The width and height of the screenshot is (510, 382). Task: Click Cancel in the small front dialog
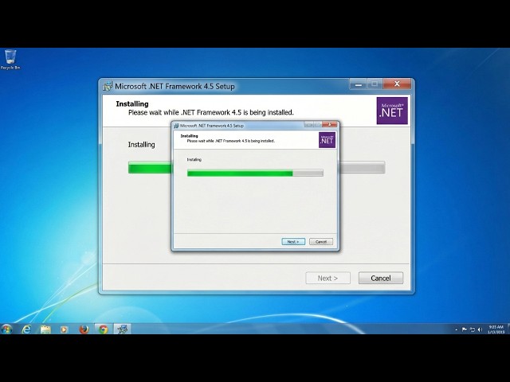[321, 242]
